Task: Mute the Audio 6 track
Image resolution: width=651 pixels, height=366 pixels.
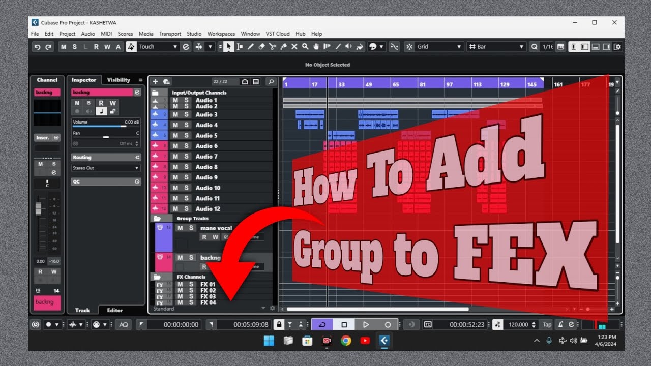Action: point(175,146)
